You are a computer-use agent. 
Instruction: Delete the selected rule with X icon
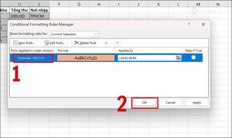coord(85,43)
